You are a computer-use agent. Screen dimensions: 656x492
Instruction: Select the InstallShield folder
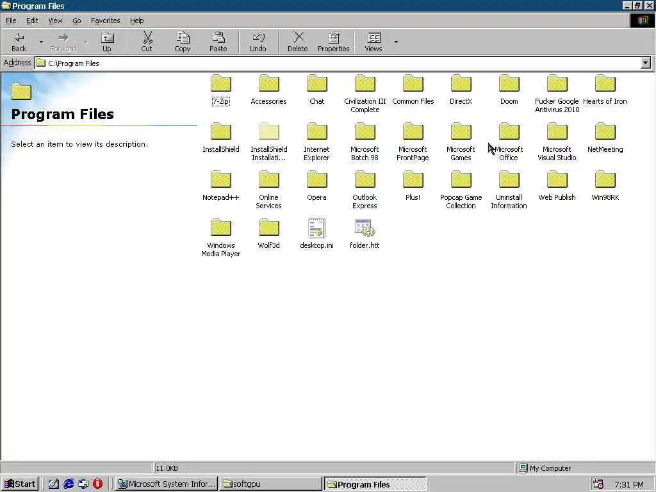(x=221, y=138)
